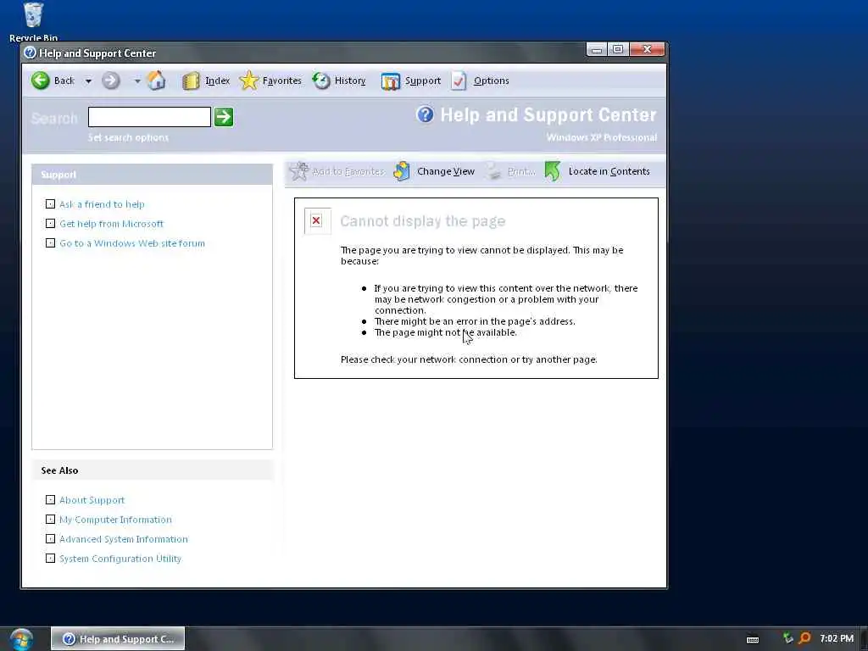Click the Add to Favorites star icon

[299, 171]
